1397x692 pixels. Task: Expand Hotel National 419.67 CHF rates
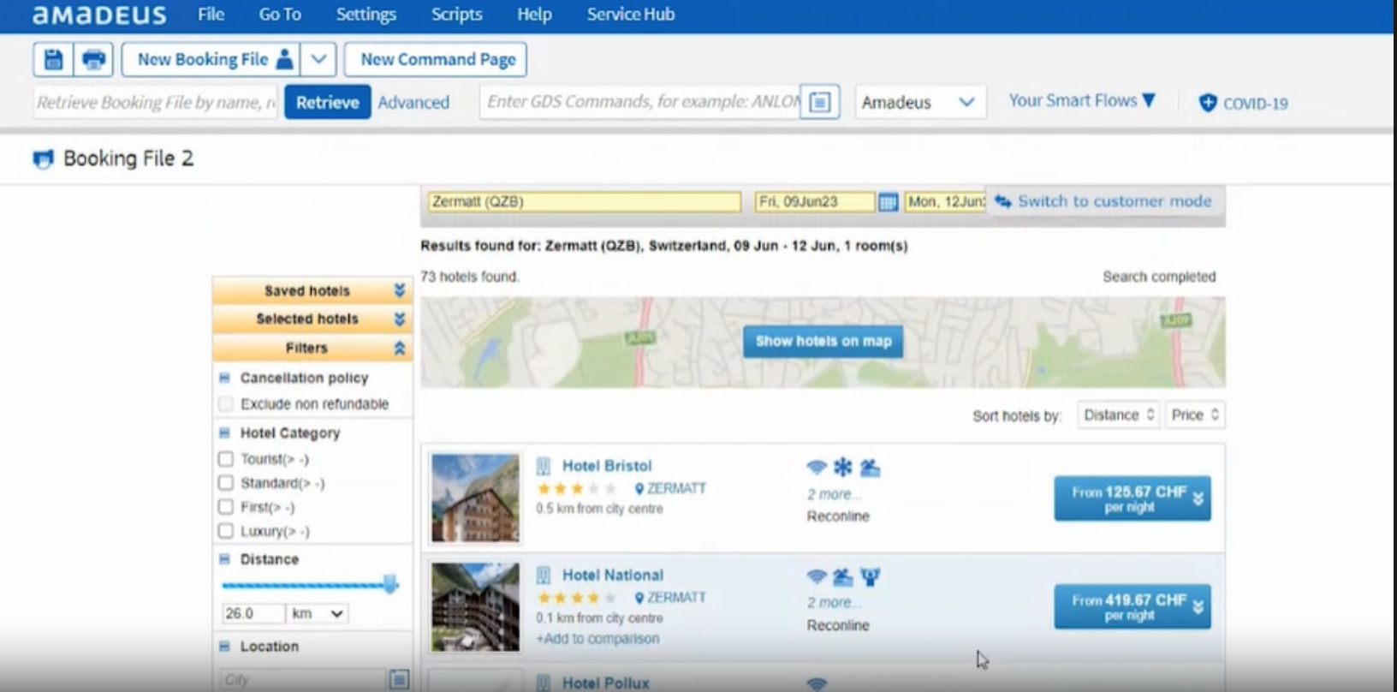point(1132,607)
